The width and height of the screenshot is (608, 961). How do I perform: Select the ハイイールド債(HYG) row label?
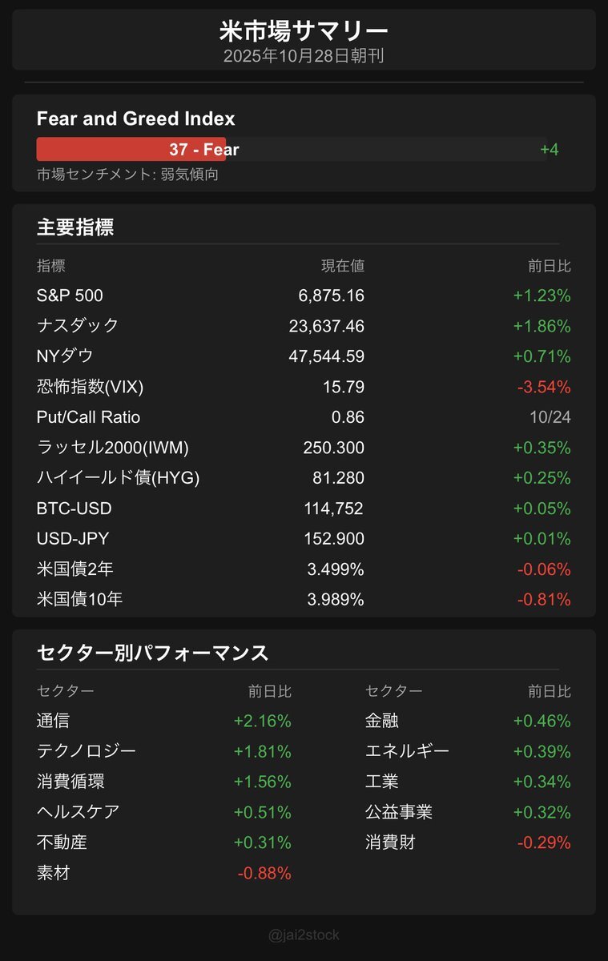pyautogui.click(x=118, y=478)
